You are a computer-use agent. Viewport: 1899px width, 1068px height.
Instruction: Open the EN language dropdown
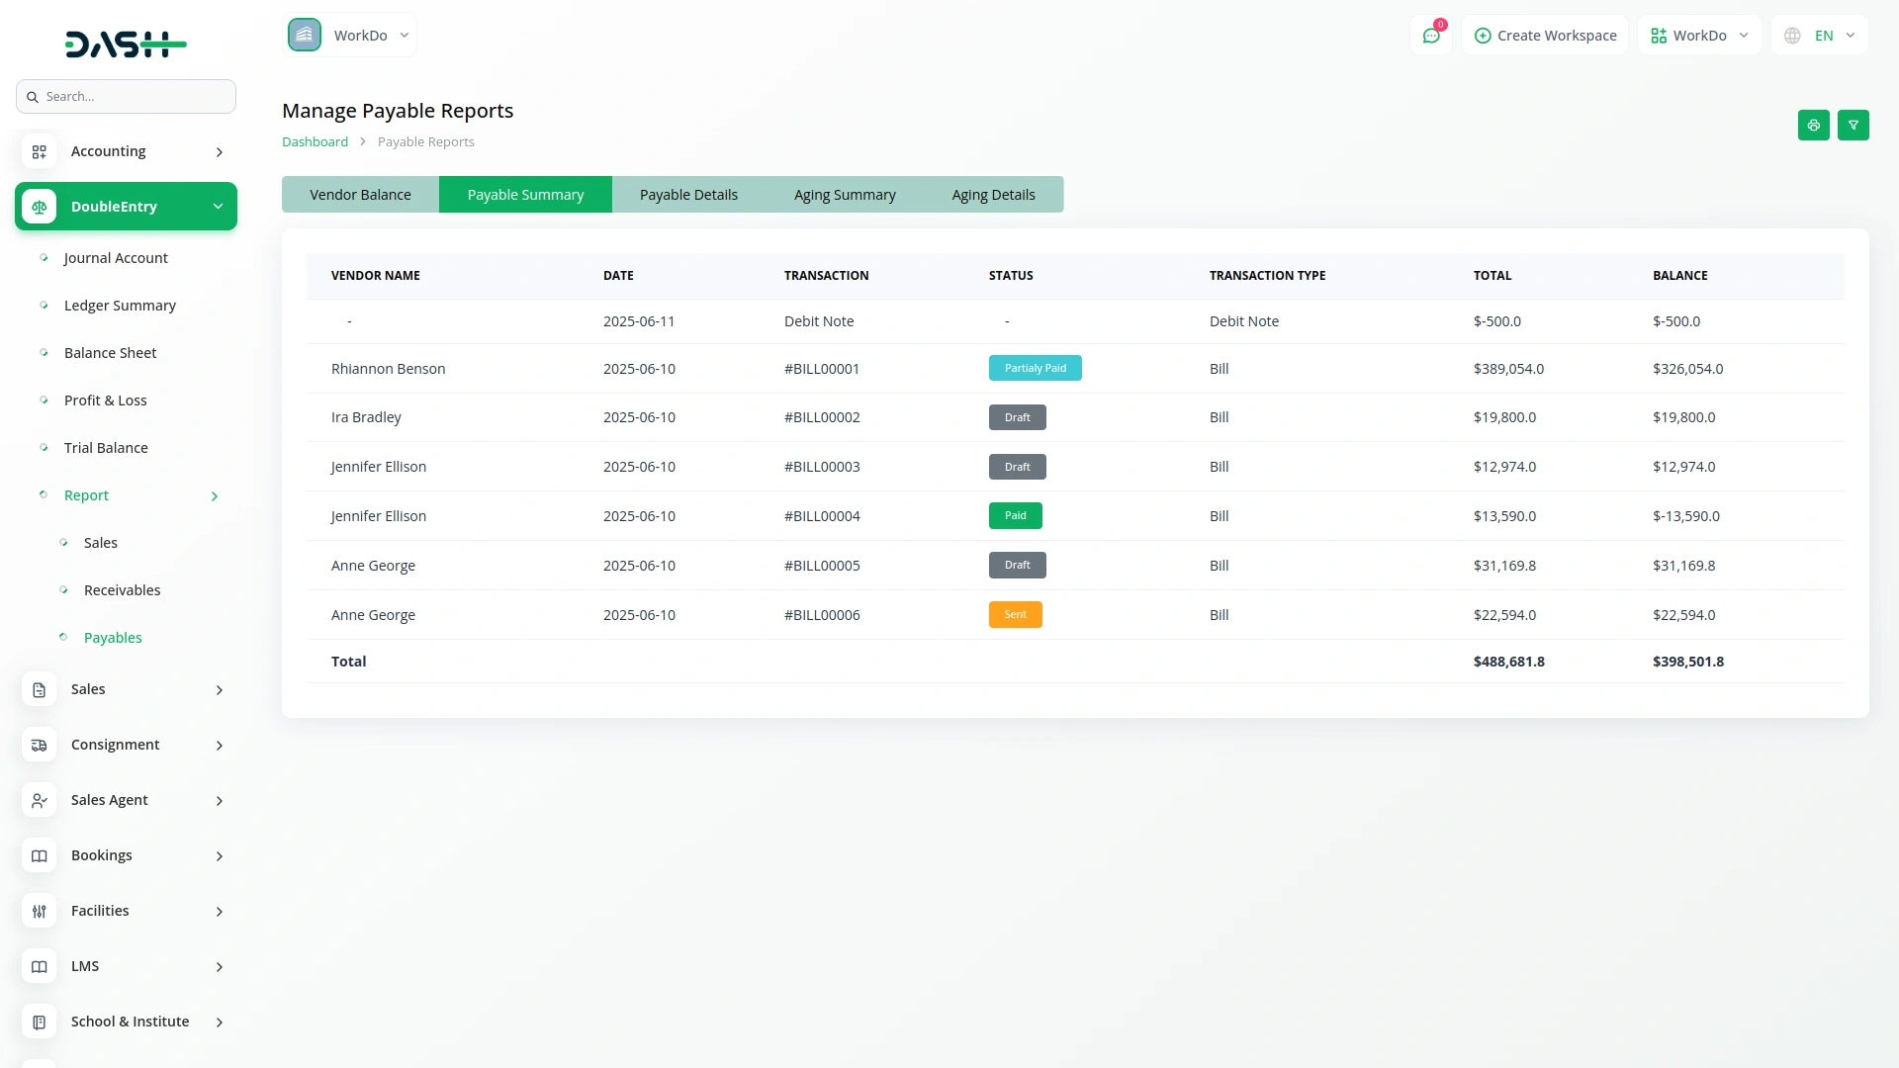pos(1820,36)
